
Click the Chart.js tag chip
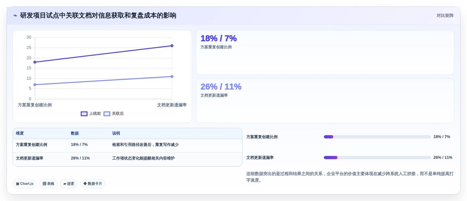[25, 184]
